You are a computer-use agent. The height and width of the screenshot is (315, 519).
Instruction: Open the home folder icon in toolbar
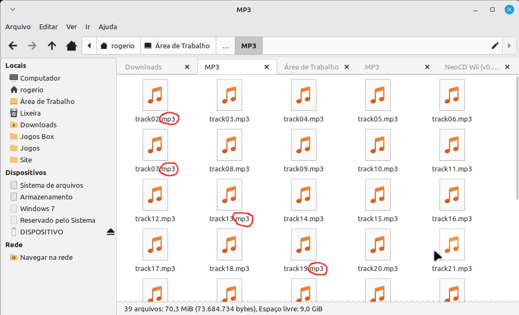tap(72, 46)
